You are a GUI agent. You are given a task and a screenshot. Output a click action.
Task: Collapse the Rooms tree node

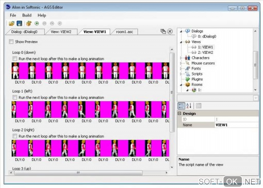pos(181,85)
